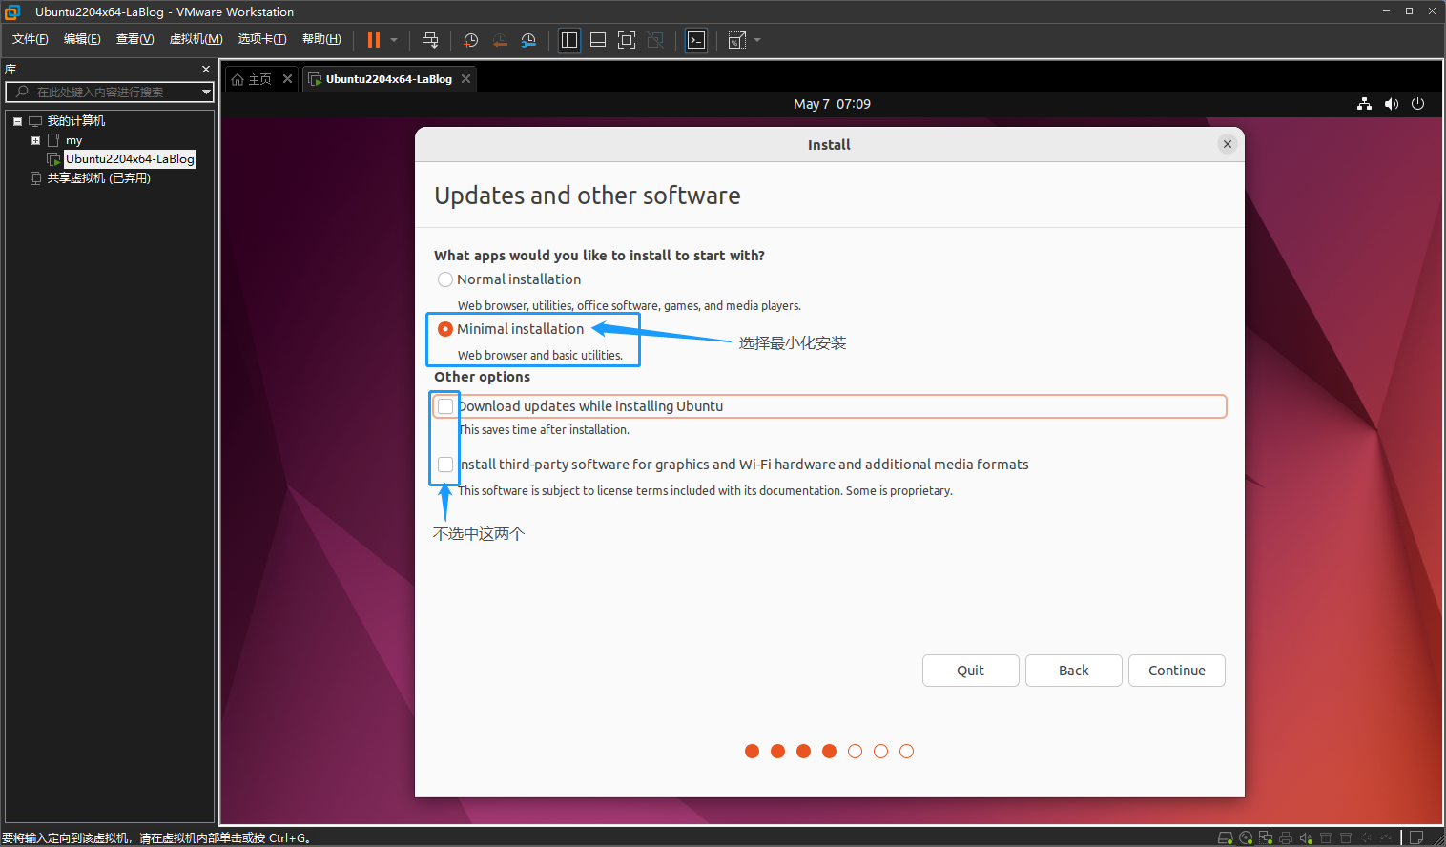Click the network adapter status icon
1446x847 pixels.
click(x=1266, y=838)
